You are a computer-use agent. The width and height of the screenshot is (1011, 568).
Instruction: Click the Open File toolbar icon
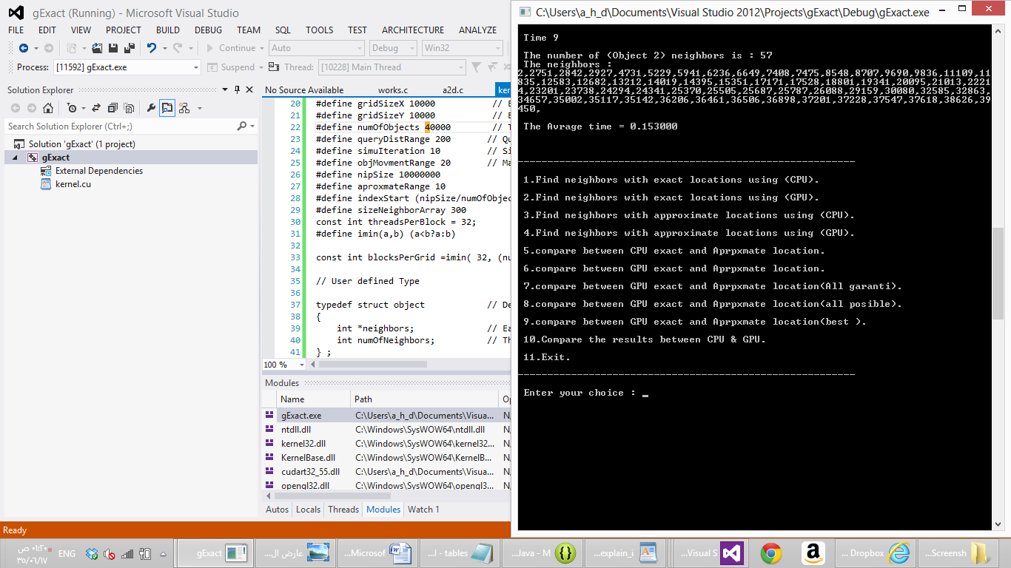[x=98, y=48]
